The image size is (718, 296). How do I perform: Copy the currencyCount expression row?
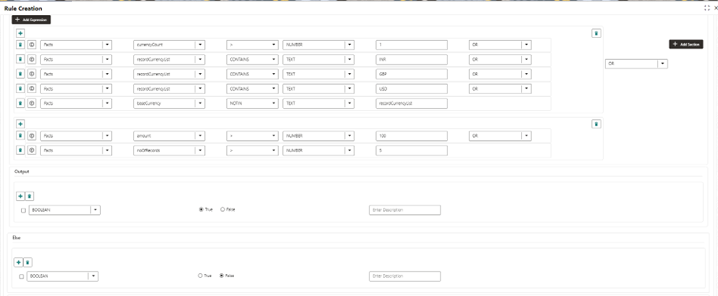point(32,45)
